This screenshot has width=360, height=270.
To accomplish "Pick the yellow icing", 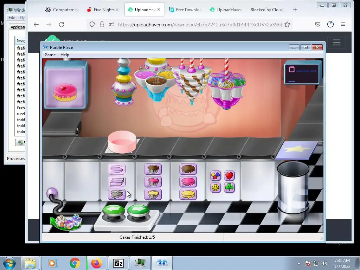I will 188,194.
